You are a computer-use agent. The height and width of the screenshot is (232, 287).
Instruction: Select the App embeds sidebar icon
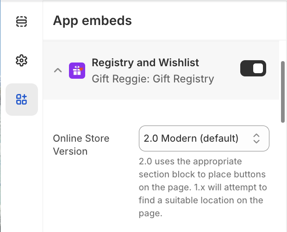coord(21,99)
